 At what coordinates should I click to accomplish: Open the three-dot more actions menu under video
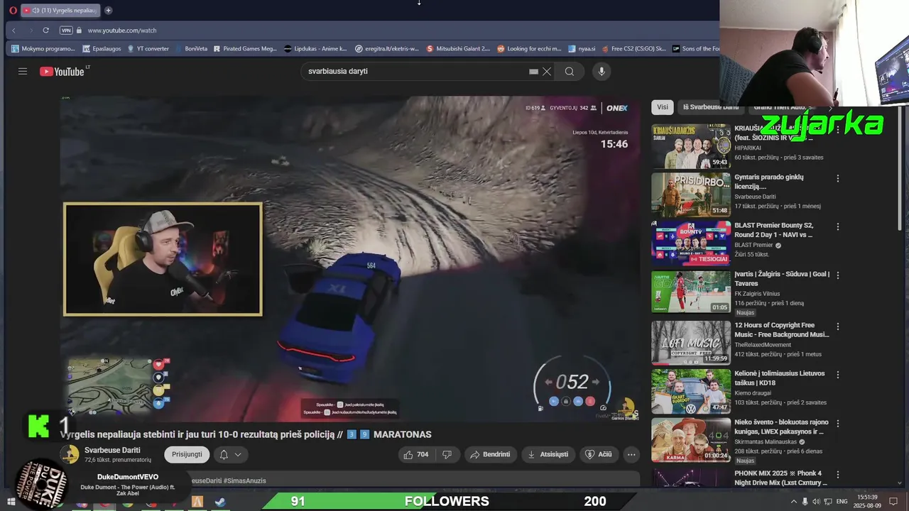631,454
